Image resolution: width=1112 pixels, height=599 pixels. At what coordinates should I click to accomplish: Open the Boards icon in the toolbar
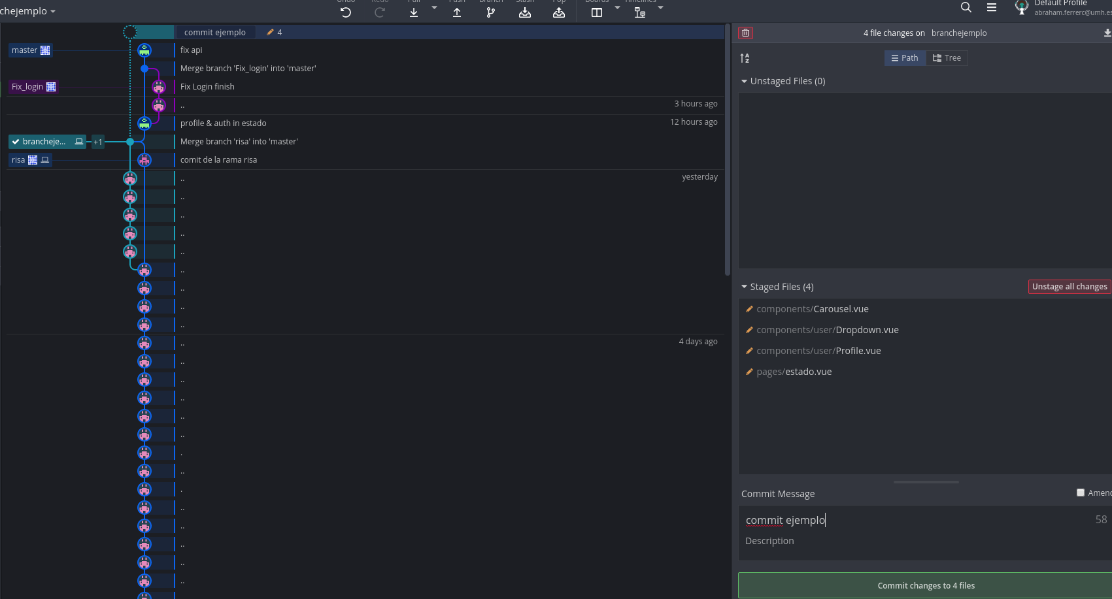(597, 12)
